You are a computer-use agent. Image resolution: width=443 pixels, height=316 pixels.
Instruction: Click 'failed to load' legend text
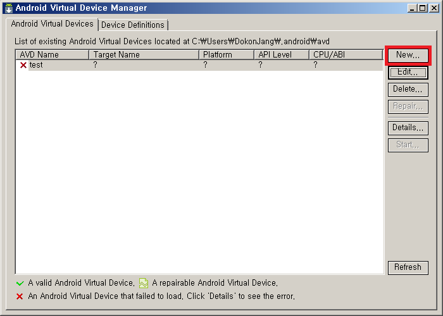coord(161,296)
